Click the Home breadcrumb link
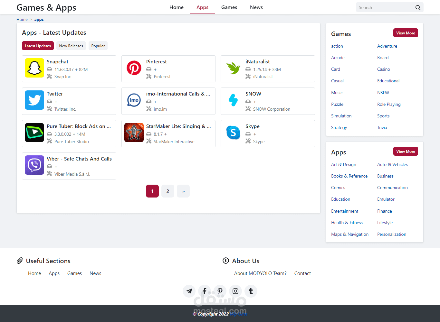The height and width of the screenshot is (322, 440). coord(22,20)
